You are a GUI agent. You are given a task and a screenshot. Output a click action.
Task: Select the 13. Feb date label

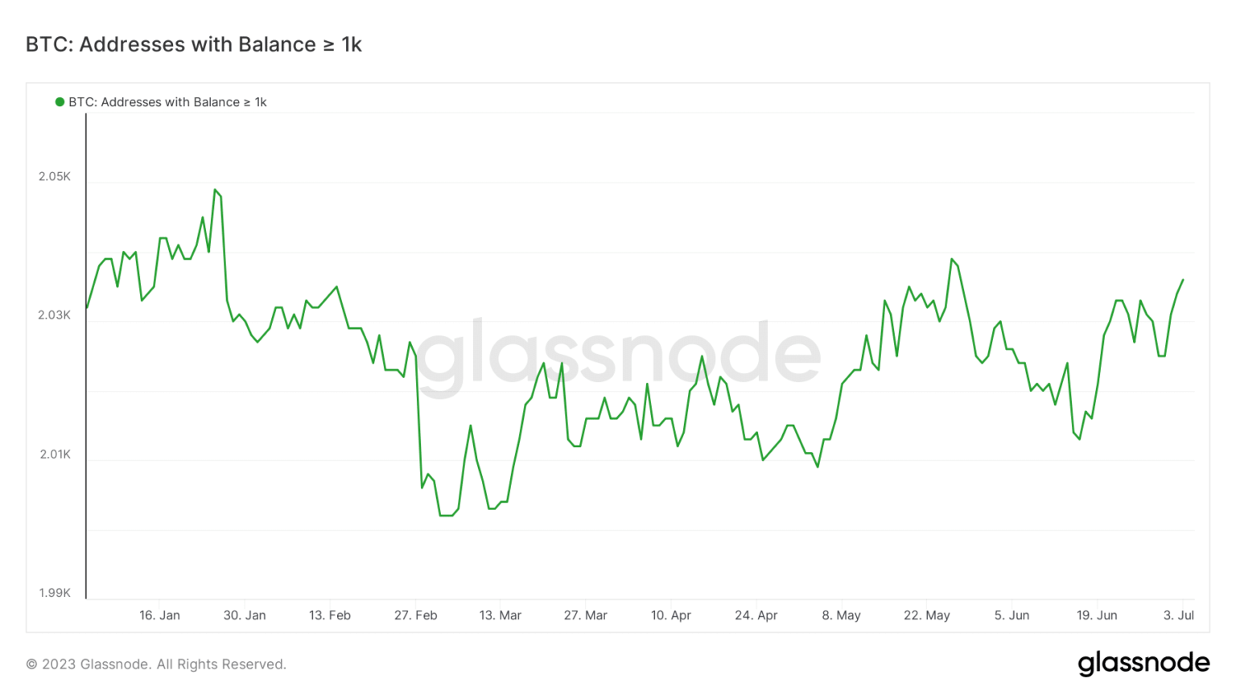[x=330, y=615]
